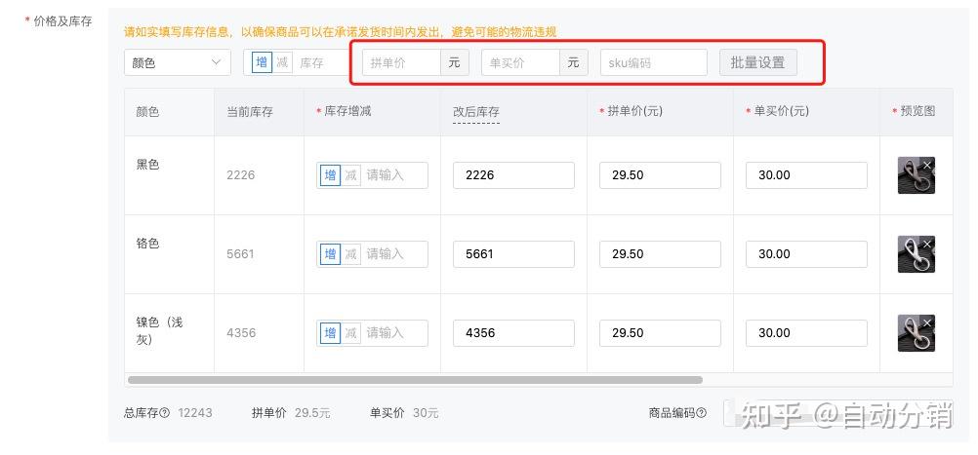Remove the 镍色 preview image with its X icon

tap(927, 322)
